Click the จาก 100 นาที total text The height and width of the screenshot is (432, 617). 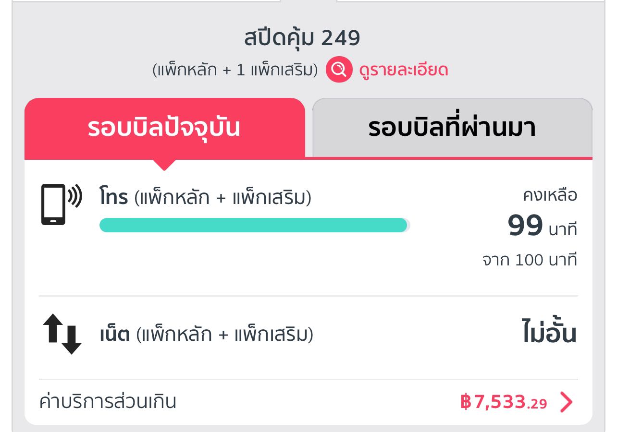[530, 260]
